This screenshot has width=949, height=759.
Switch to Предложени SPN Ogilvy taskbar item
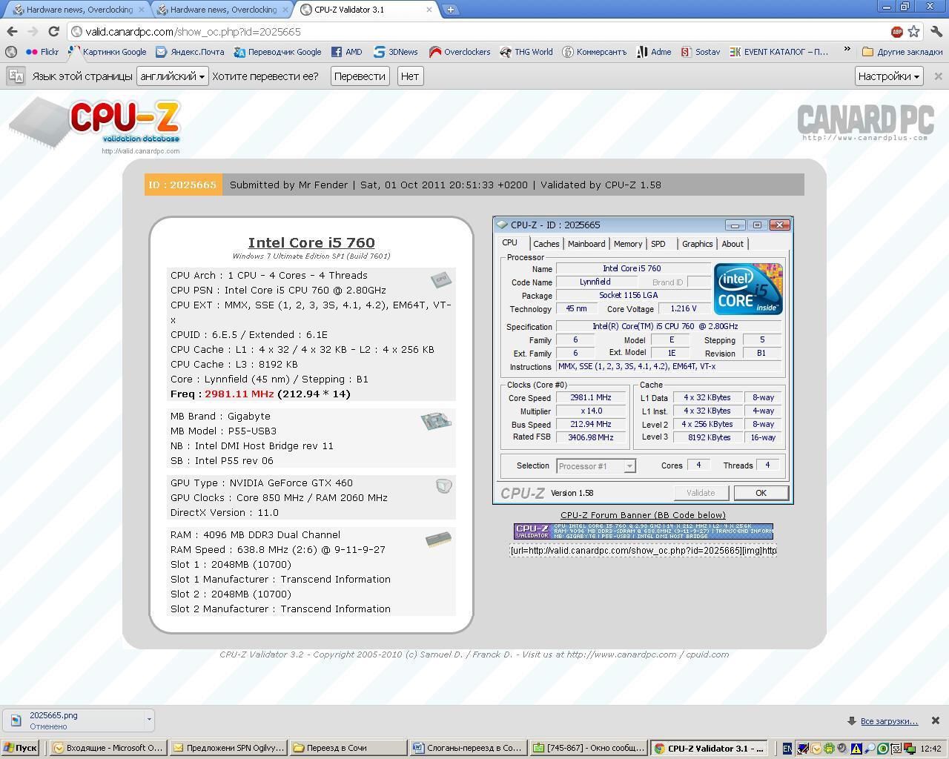coord(228,748)
